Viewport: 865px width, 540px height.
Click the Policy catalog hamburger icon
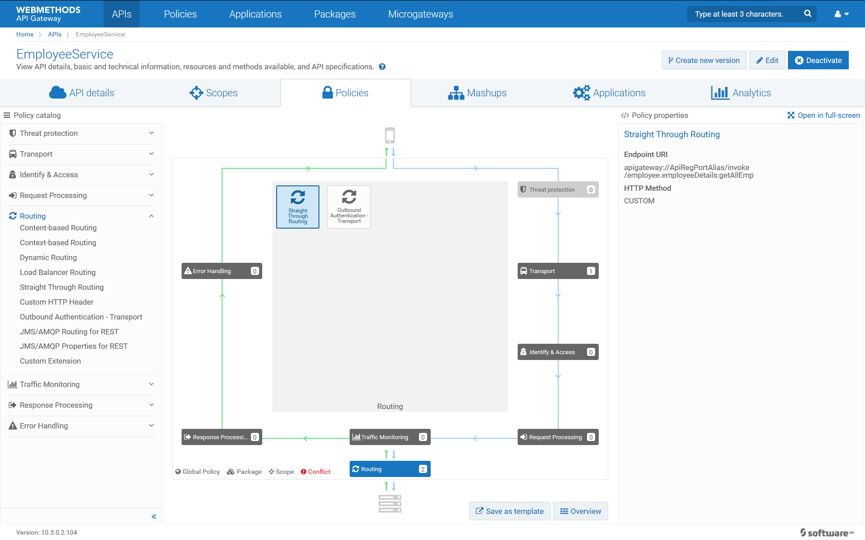point(7,115)
